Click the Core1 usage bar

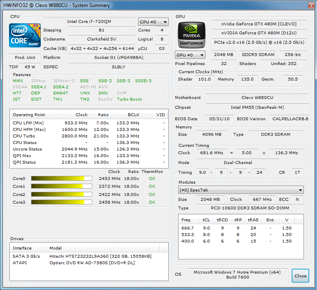click(62, 186)
